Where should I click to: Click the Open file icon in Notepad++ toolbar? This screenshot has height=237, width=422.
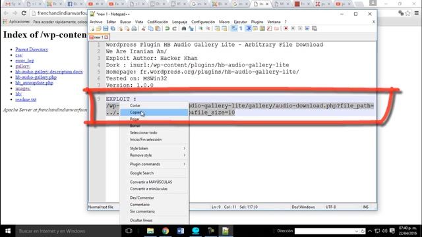pos(98,28)
